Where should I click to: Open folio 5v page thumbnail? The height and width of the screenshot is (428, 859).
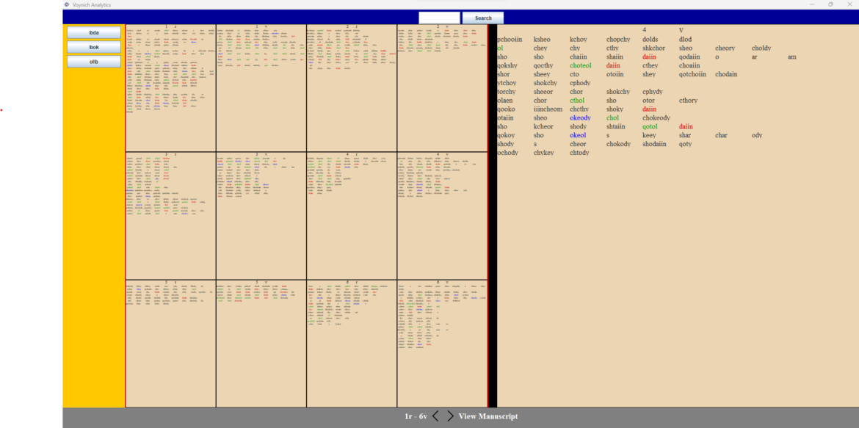[261, 344]
